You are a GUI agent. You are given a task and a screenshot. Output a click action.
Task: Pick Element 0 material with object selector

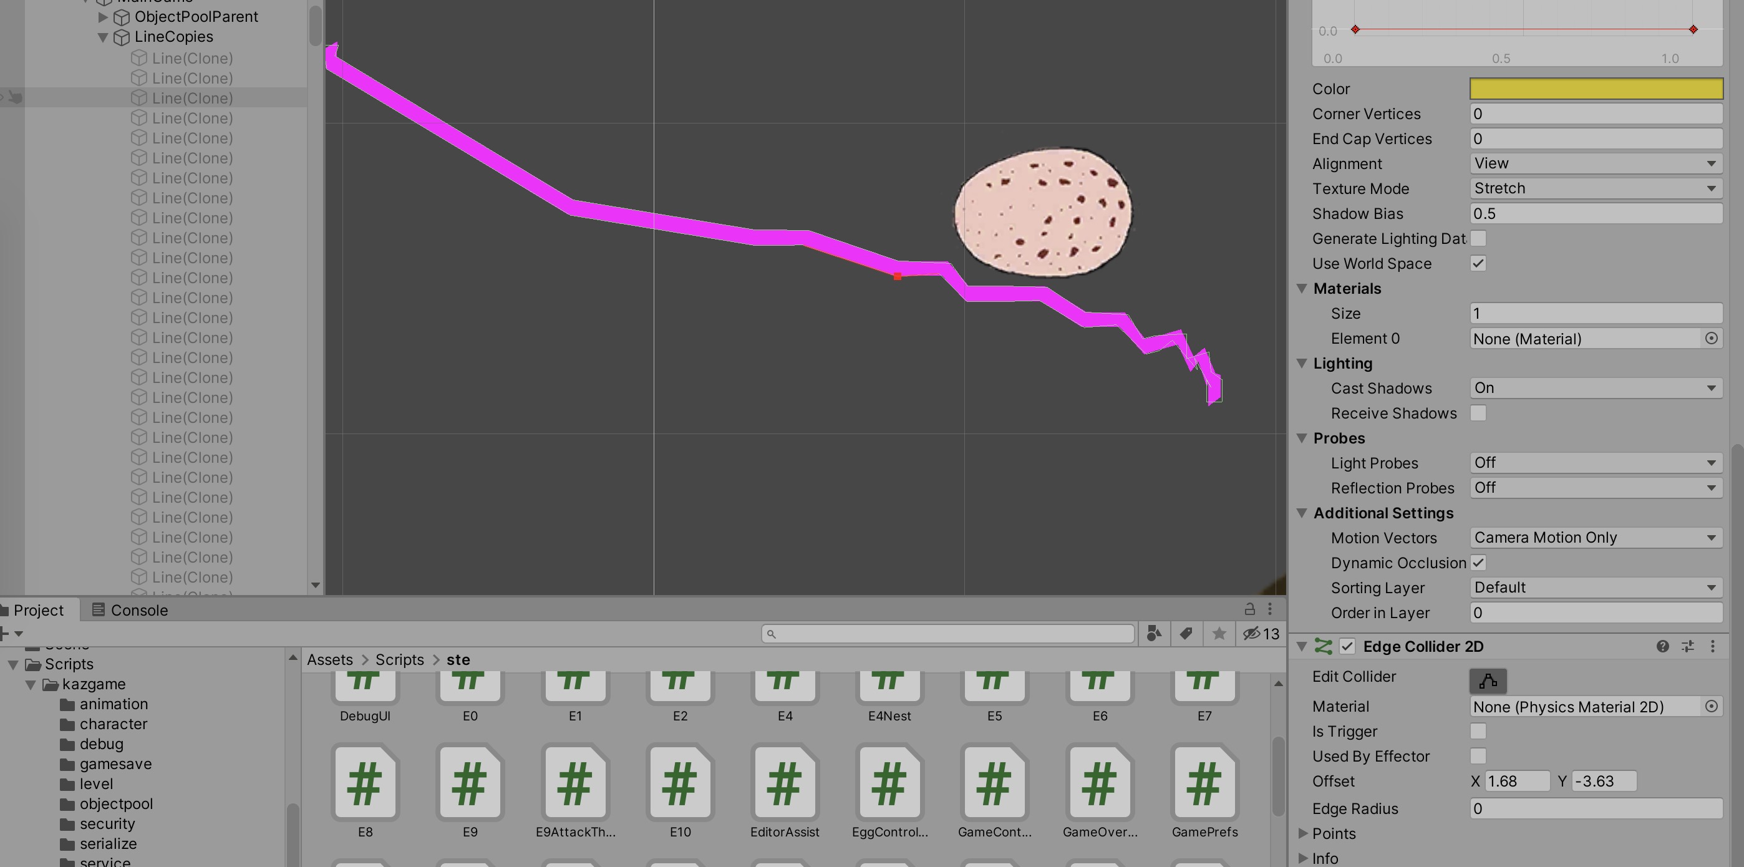[1712, 339]
